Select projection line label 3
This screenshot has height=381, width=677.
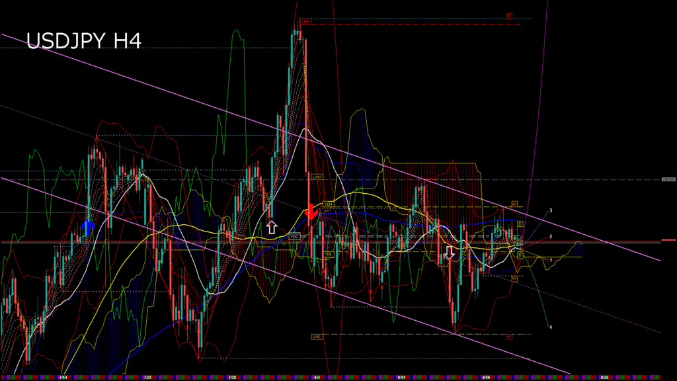[551, 210]
